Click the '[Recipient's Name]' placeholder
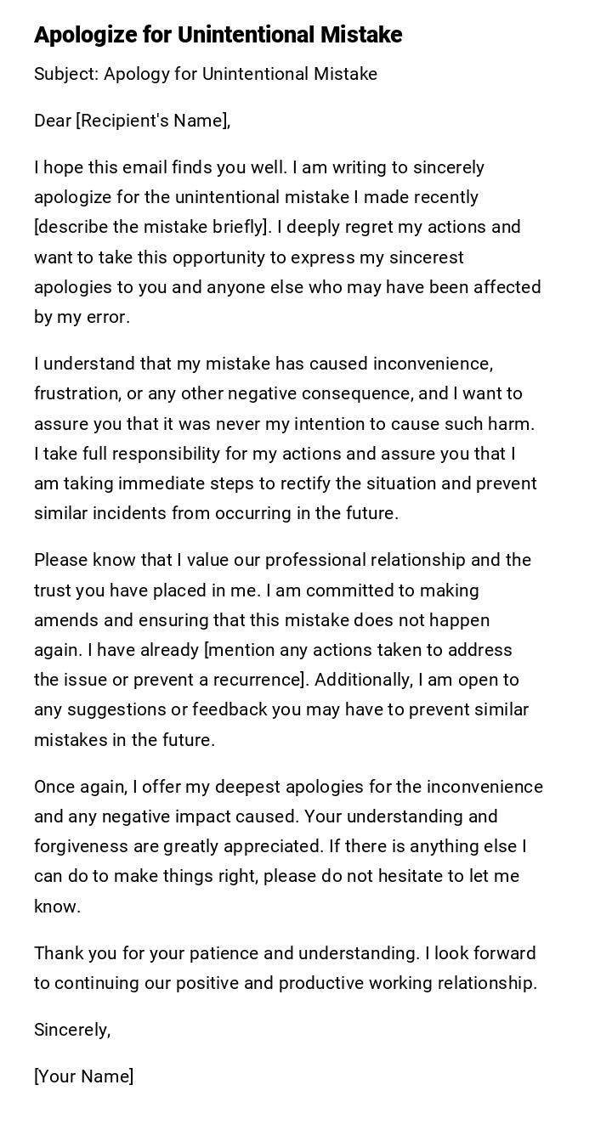The height and width of the screenshot is (1130, 595). [153, 121]
